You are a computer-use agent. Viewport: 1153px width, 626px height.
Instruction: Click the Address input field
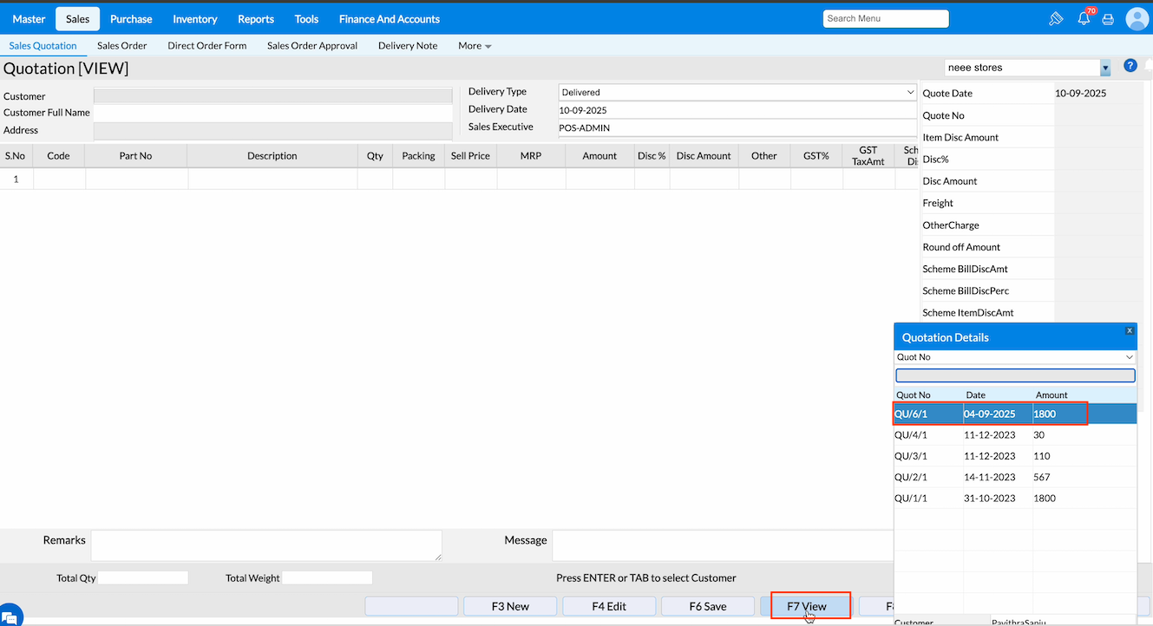(x=272, y=131)
